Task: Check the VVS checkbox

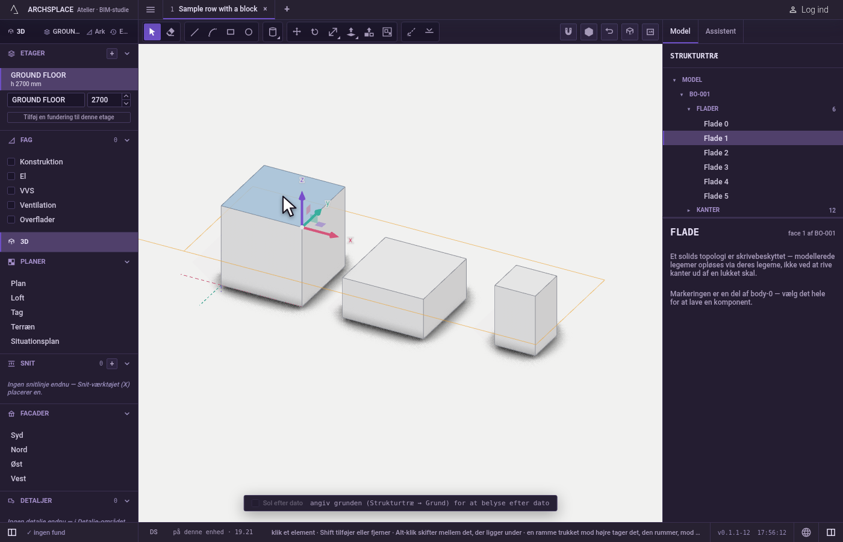Action: click(11, 191)
